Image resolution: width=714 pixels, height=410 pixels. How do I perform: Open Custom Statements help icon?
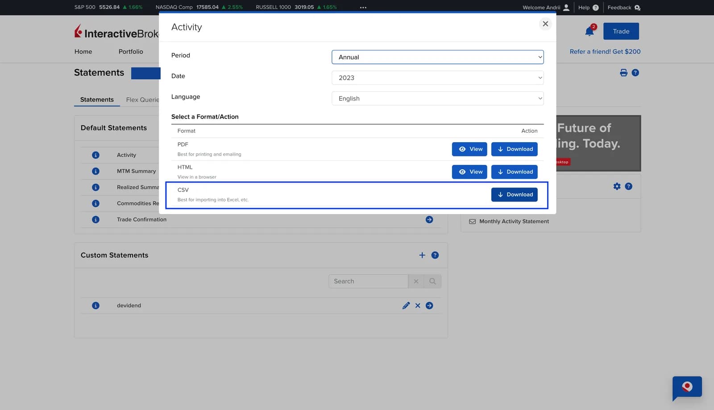click(x=435, y=255)
